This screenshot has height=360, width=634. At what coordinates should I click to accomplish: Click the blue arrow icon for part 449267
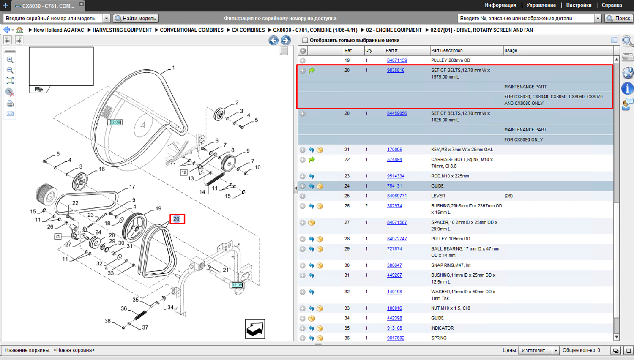(x=312, y=275)
